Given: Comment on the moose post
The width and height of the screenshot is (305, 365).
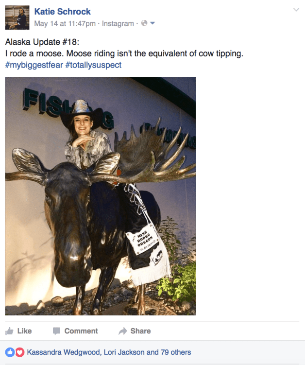Looking at the screenshot, I should coord(75,331).
